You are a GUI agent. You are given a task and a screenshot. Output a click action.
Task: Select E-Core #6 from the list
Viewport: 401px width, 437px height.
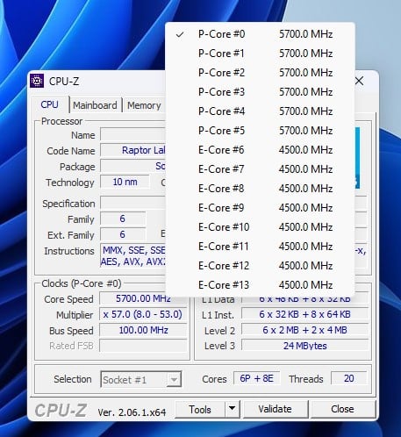[x=260, y=150]
